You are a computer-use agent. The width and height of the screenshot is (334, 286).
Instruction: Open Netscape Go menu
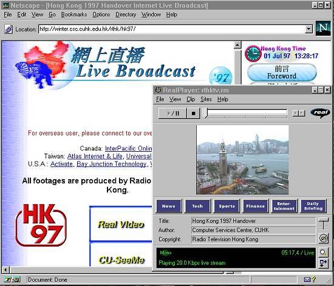coord(52,15)
